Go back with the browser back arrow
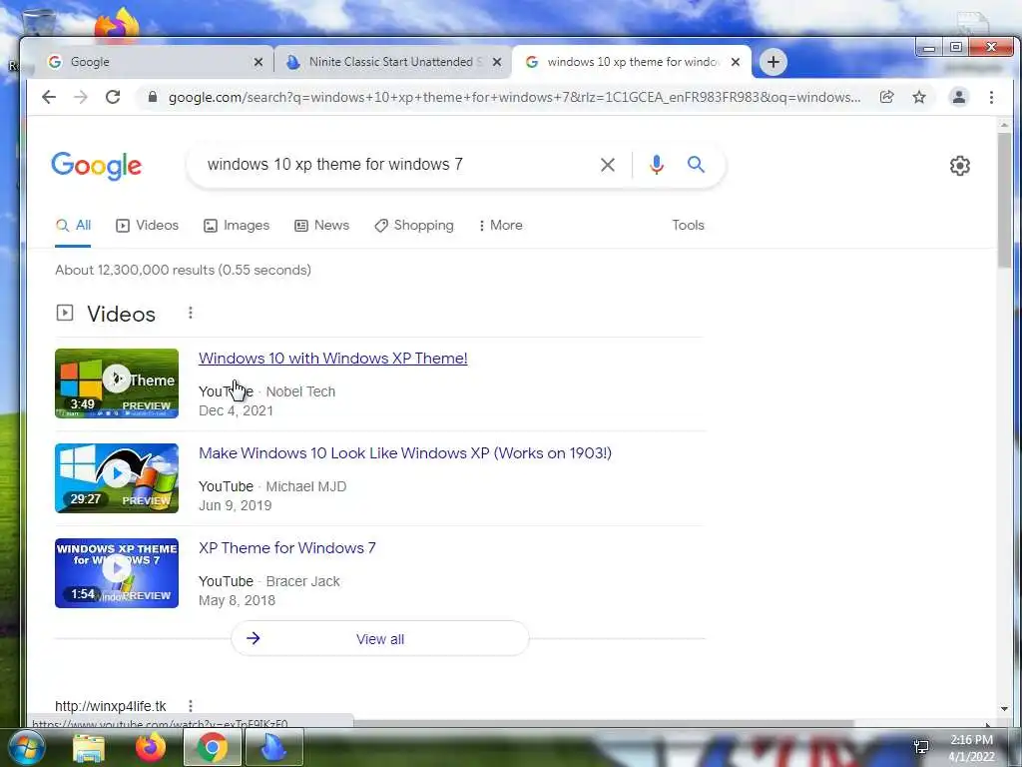The image size is (1022, 767). (x=49, y=97)
